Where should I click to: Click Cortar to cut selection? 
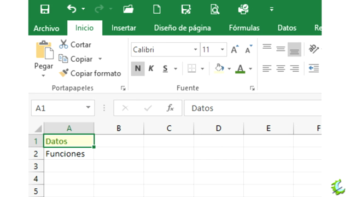pyautogui.click(x=75, y=44)
